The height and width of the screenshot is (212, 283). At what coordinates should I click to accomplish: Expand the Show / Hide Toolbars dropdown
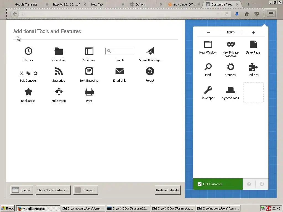53,190
